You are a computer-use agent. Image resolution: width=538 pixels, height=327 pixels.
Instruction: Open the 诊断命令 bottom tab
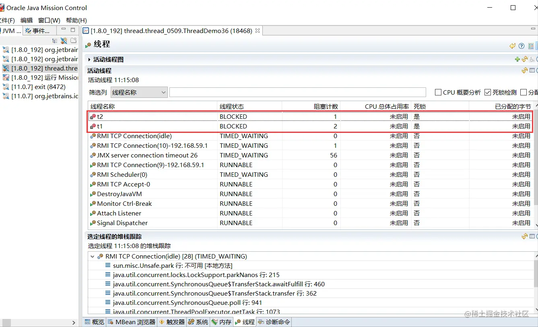click(x=274, y=322)
